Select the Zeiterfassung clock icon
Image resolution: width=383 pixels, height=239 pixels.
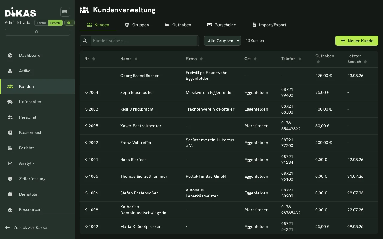pos(10,179)
